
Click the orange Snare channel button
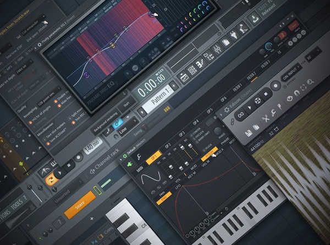[x=80, y=205]
